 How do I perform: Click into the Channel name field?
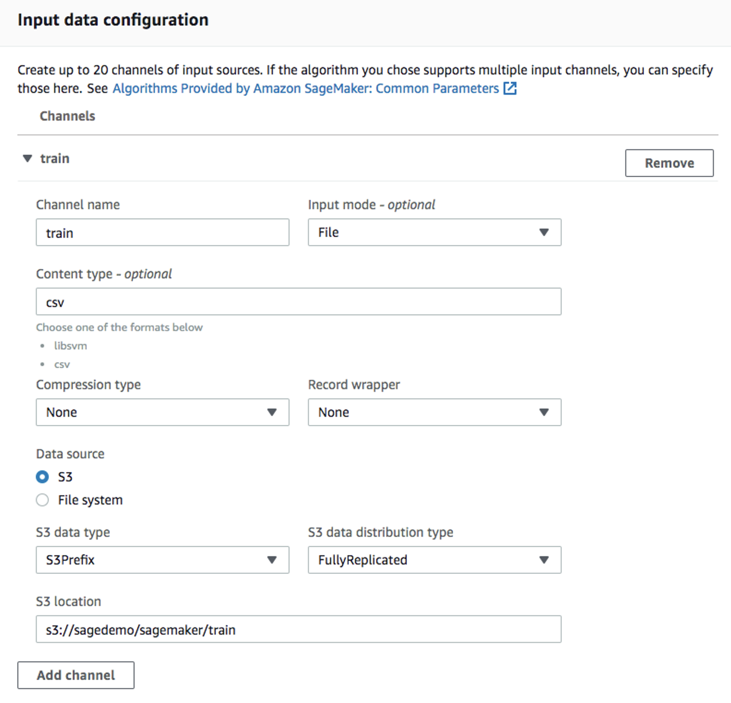click(162, 232)
